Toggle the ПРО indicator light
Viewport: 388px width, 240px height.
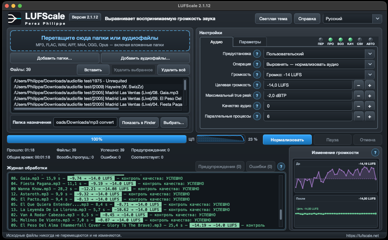click(330, 40)
